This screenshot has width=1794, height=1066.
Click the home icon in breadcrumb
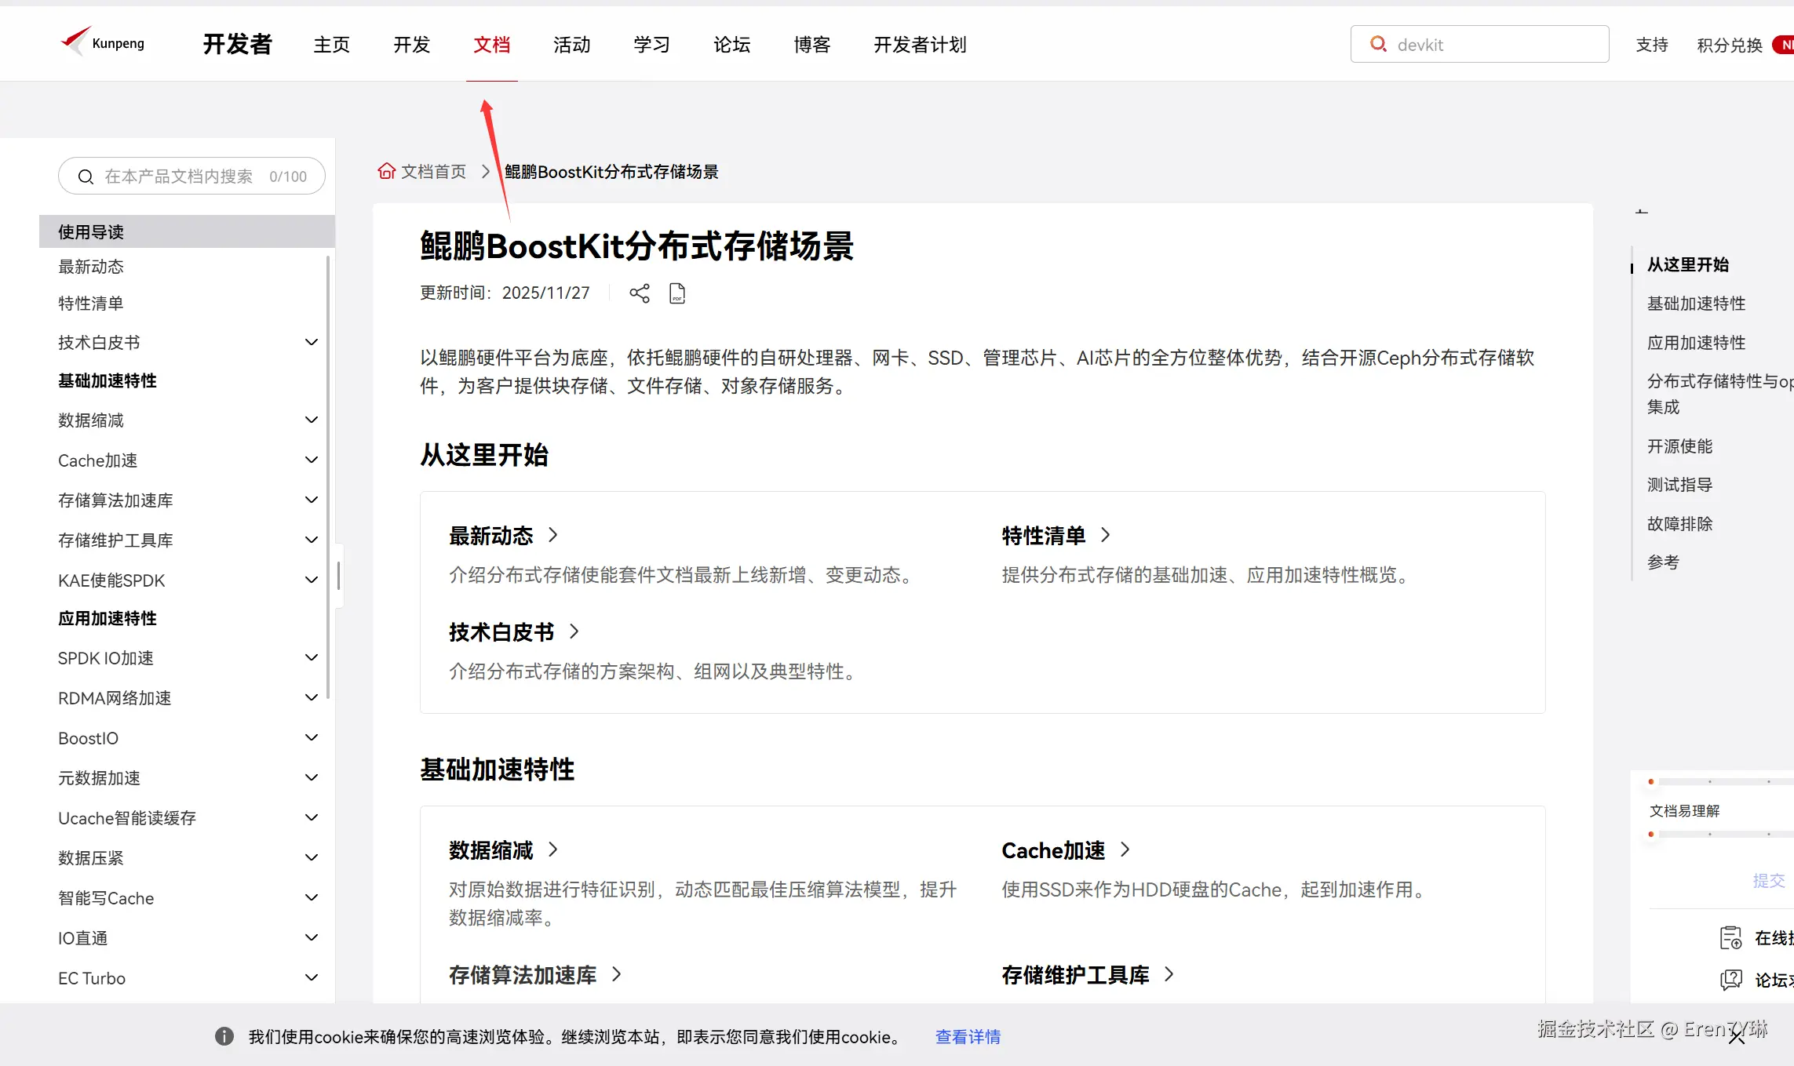tap(386, 171)
